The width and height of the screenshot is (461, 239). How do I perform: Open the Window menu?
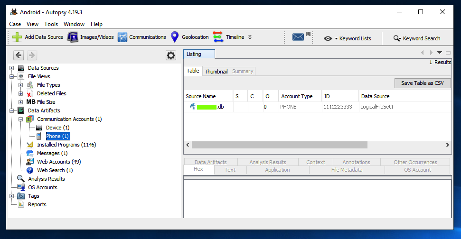click(x=74, y=24)
